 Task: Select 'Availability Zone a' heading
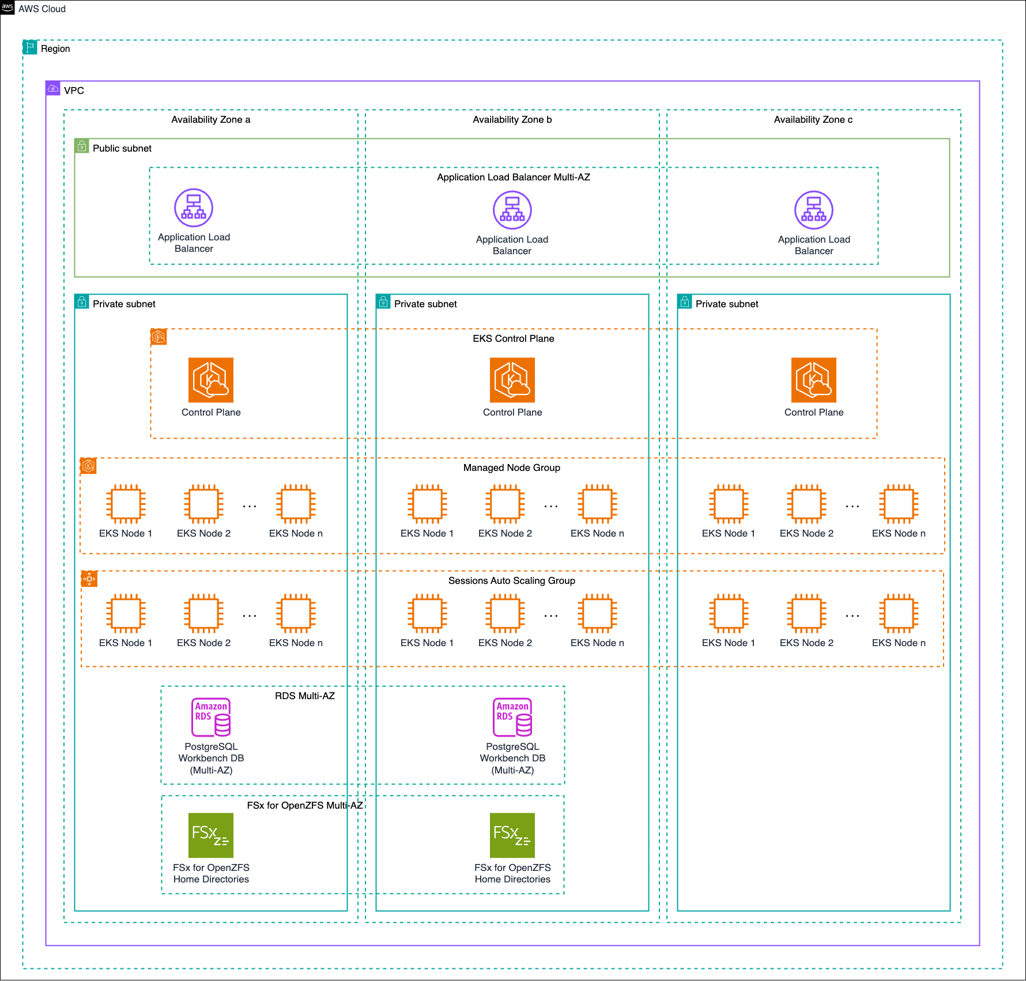[x=211, y=119]
